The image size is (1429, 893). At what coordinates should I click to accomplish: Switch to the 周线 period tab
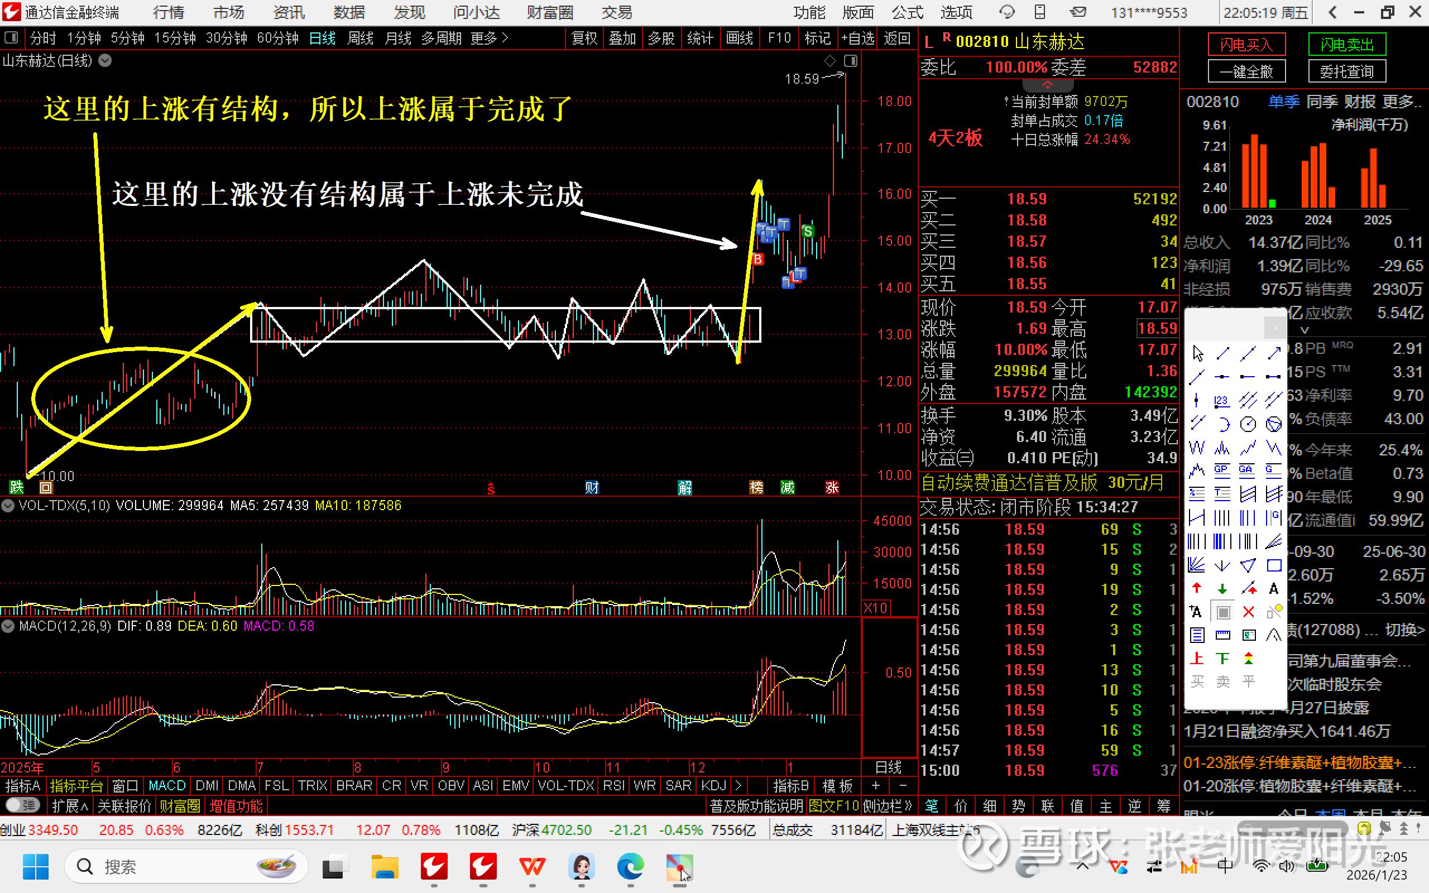coord(360,39)
